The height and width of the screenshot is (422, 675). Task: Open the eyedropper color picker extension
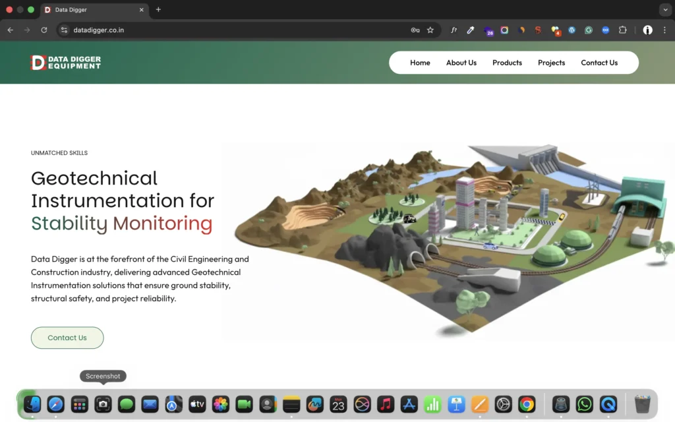click(471, 30)
